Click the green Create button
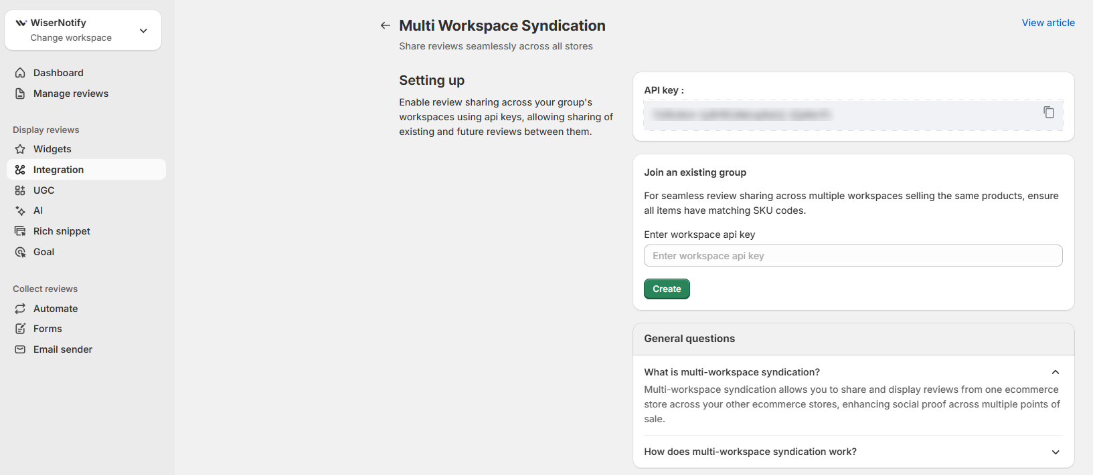The height and width of the screenshot is (475, 1093). [667, 289]
